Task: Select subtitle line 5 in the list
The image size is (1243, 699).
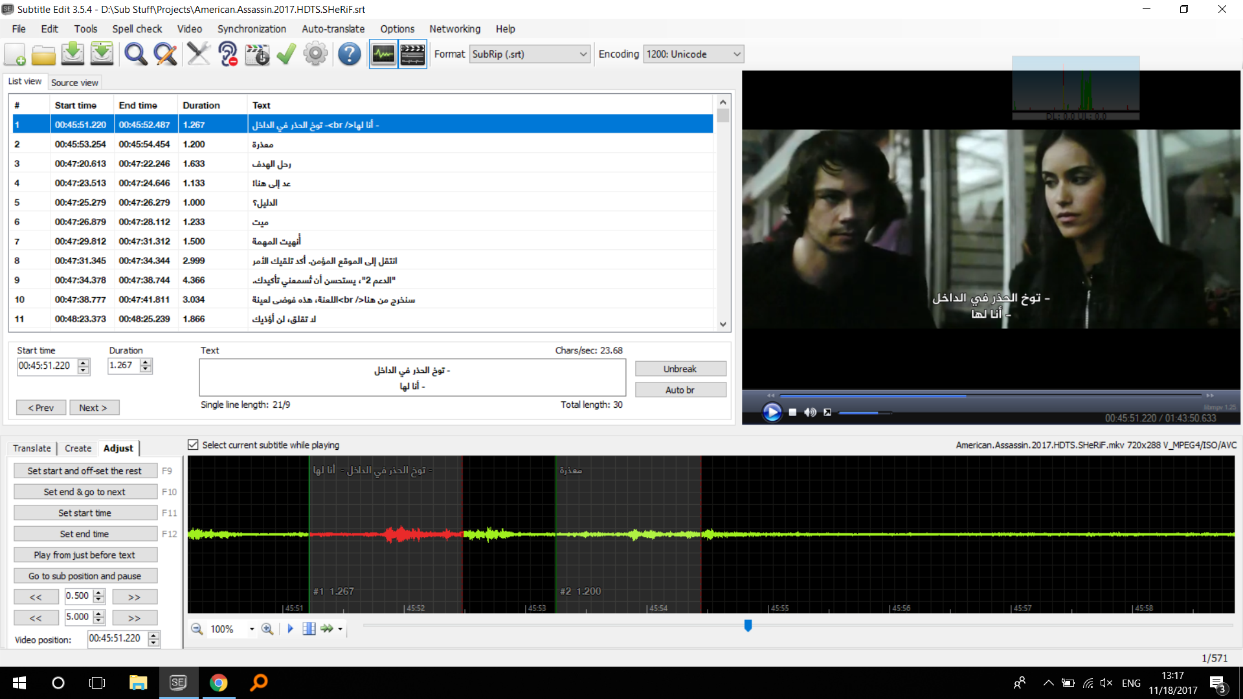Action: (x=324, y=202)
